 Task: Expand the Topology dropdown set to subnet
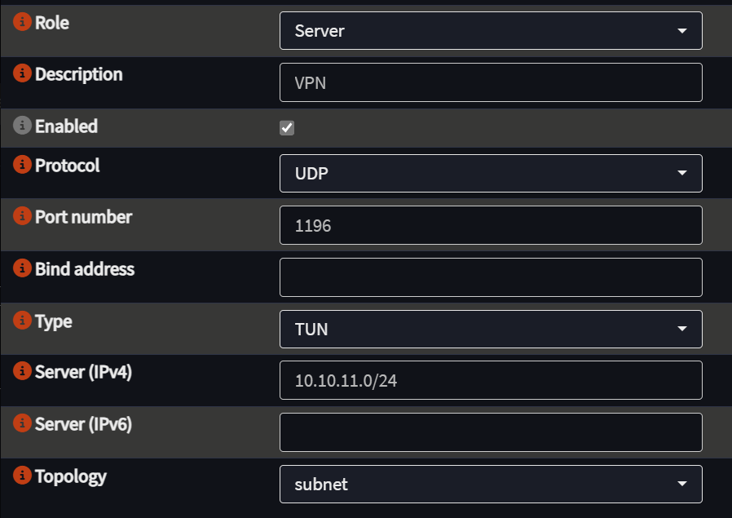coord(491,484)
